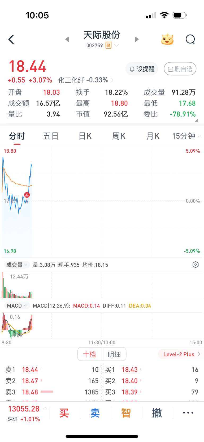Viewport: 204px width, 442px height.
Task: Expand the 15分钟 period dropdown
Action: click(x=186, y=136)
